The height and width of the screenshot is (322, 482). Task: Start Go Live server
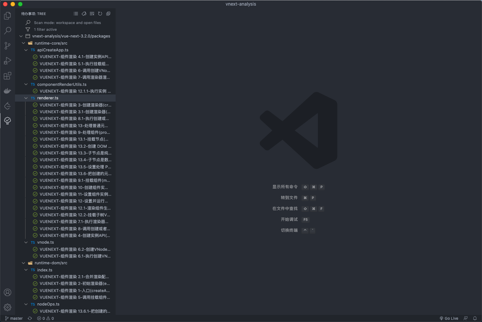coord(449,318)
